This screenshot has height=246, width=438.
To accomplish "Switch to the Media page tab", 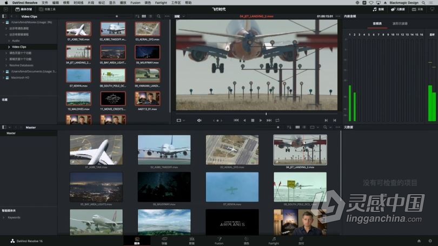I will pos(137,241).
